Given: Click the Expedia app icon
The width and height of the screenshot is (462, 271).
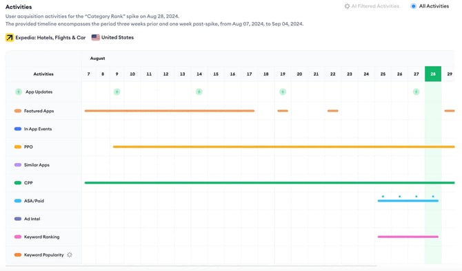Looking at the screenshot, I should click(x=10, y=38).
